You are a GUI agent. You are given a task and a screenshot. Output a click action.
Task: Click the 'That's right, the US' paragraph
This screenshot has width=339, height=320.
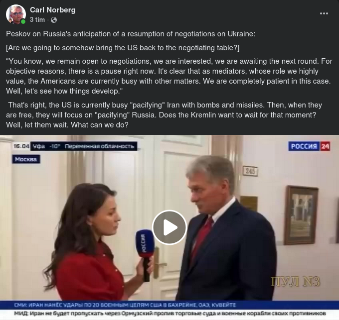[x=164, y=115]
